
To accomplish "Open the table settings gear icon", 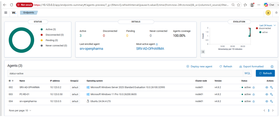I will [272, 66].
